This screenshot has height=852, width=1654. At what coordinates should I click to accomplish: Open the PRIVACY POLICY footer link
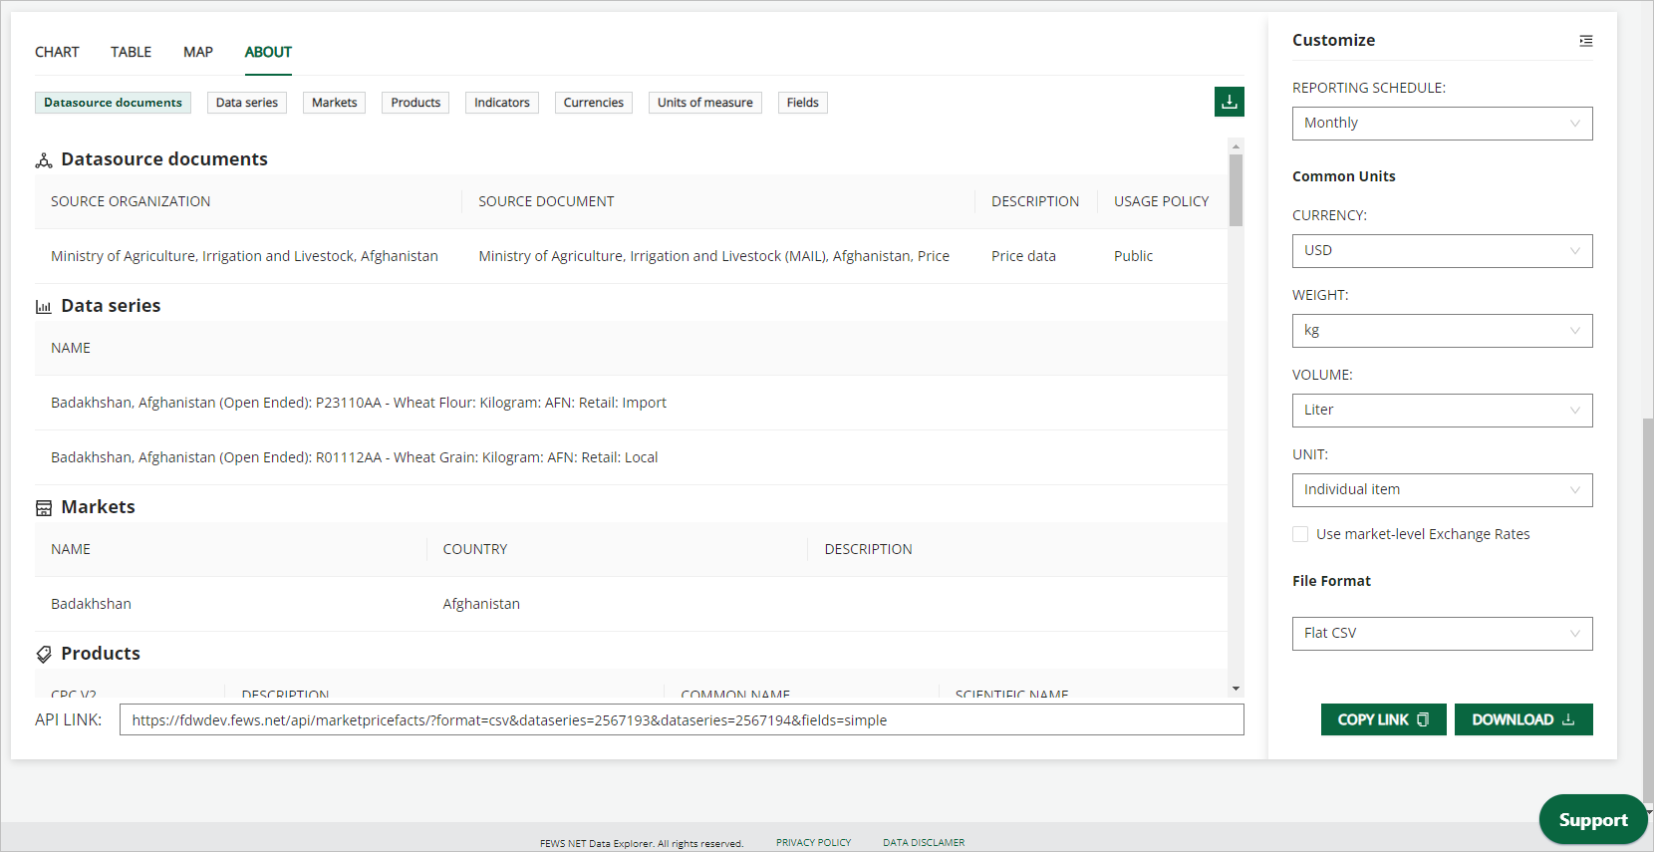813,843
